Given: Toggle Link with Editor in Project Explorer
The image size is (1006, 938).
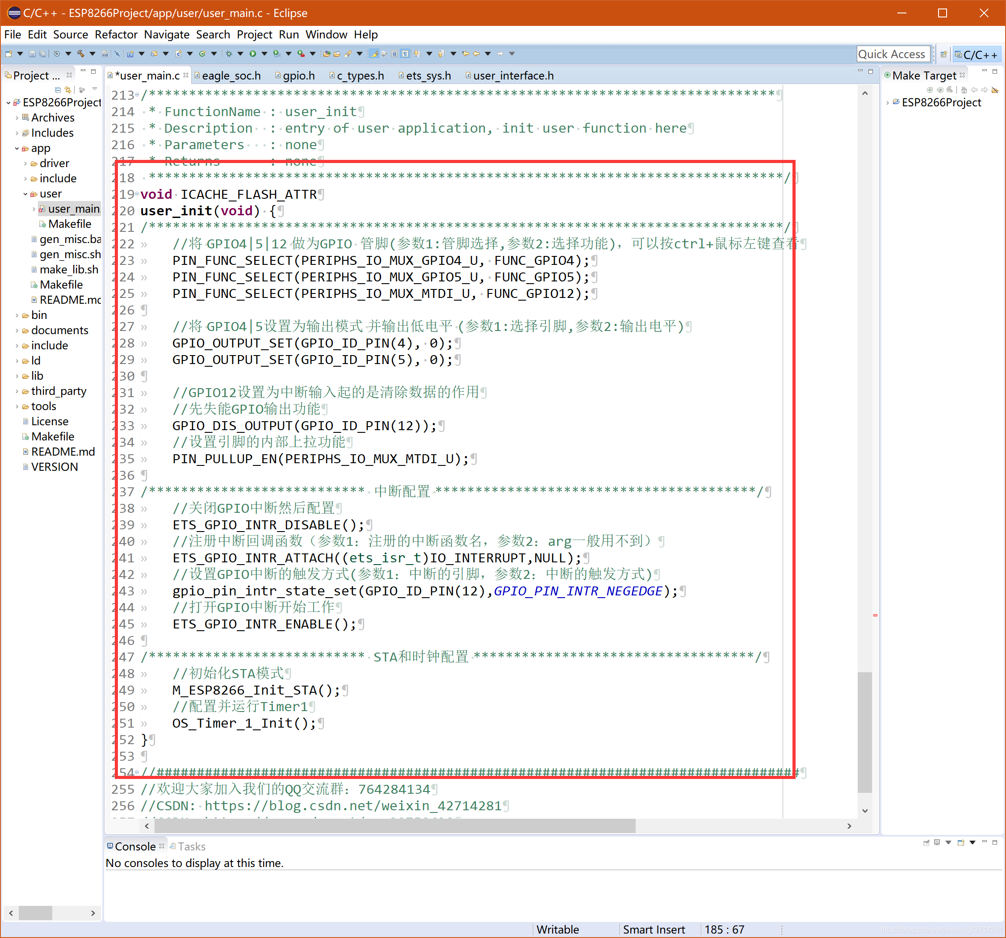Looking at the screenshot, I should [68, 90].
